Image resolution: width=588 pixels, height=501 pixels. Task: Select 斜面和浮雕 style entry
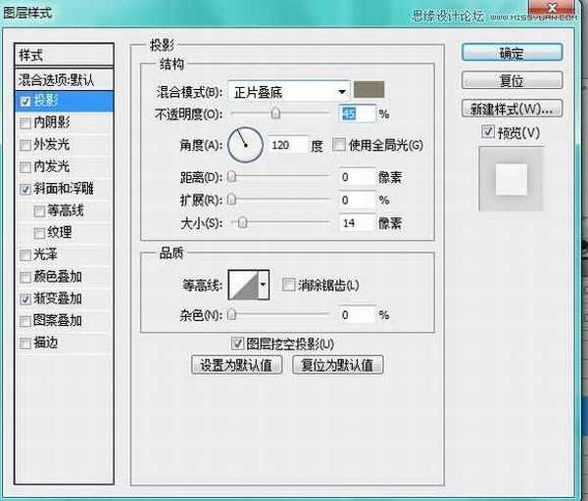point(65,189)
